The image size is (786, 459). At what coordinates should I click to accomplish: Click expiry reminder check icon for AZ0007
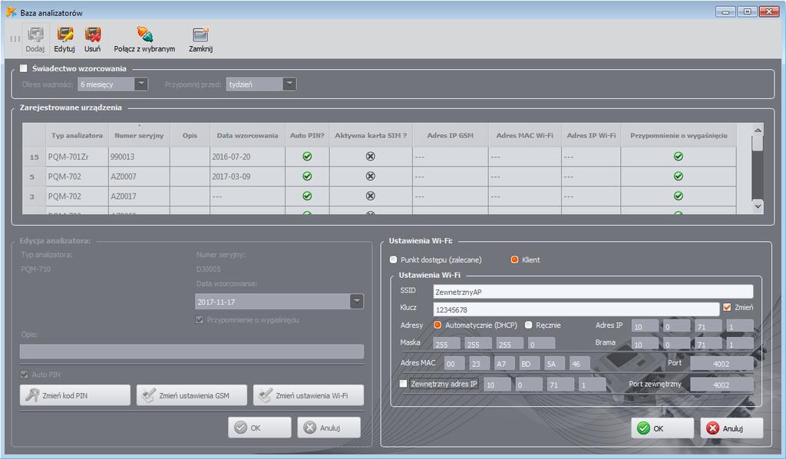click(679, 177)
